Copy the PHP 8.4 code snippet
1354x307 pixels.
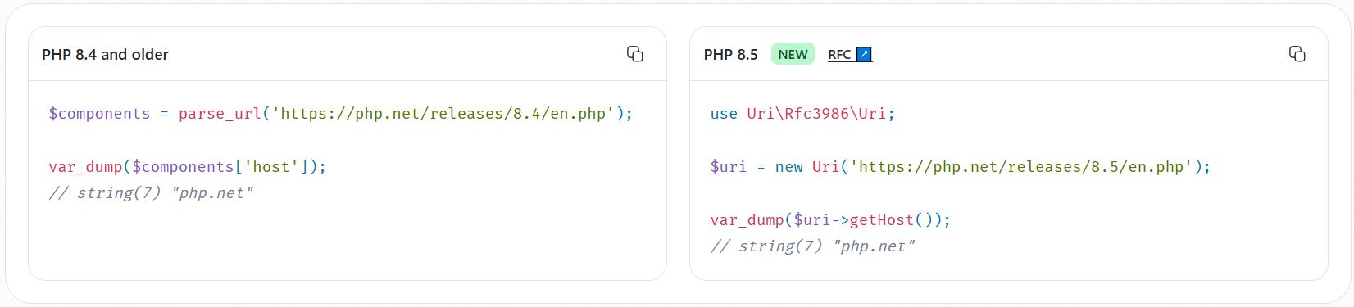(x=635, y=54)
